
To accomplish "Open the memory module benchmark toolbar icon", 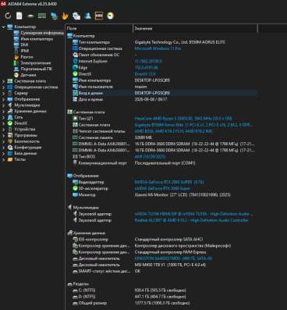I will [42, 16].
